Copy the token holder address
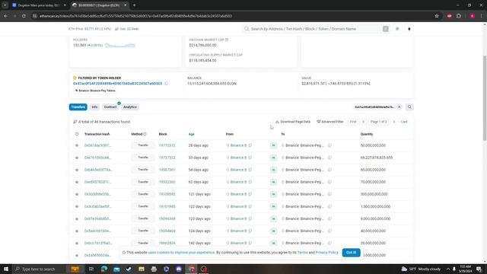The width and height of the screenshot is (487, 274). pos(167,84)
